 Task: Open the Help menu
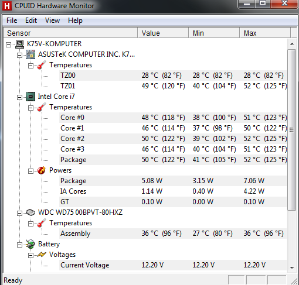point(75,20)
